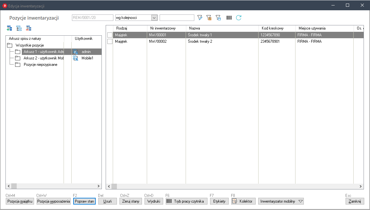Click the refresh arrow icon
The width and height of the screenshot is (370, 210).
click(x=239, y=18)
